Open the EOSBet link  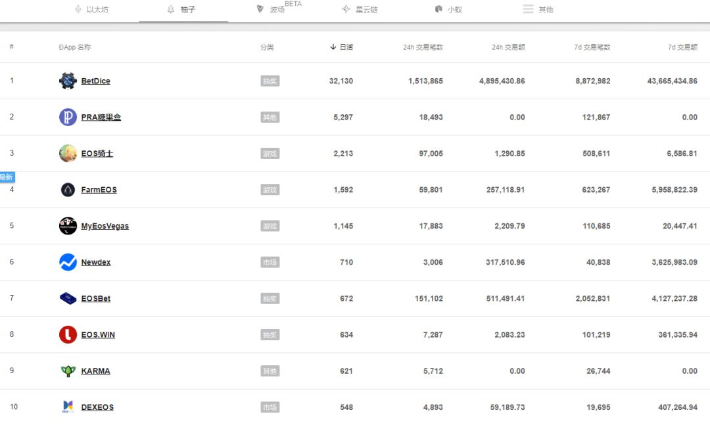95,298
